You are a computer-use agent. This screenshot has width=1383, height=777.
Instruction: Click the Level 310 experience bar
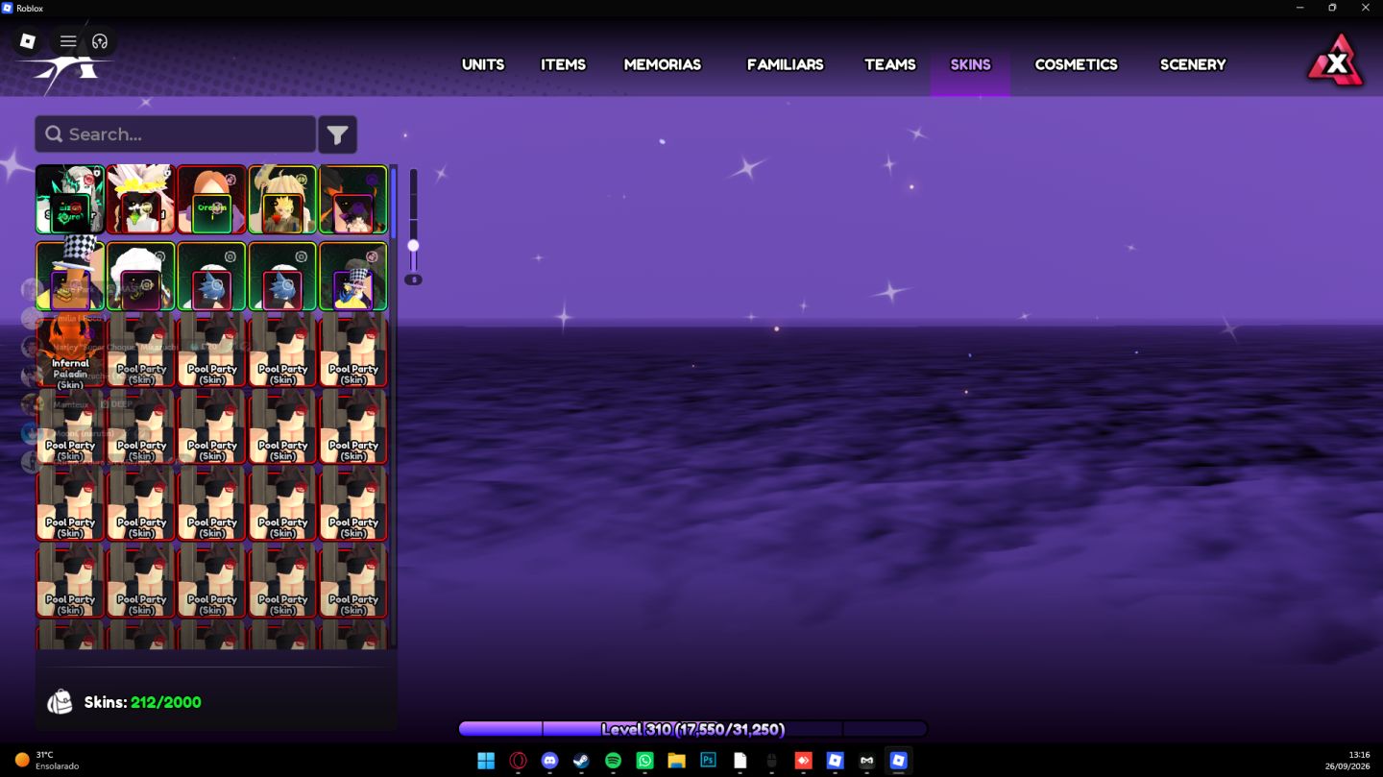point(692,729)
